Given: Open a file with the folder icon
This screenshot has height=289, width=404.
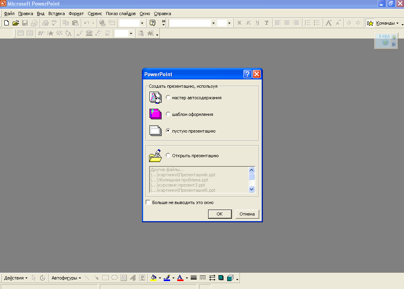Looking at the screenshot, I should click(16, 23).
